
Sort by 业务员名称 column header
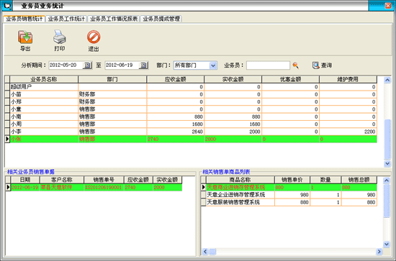pos(44,79)
